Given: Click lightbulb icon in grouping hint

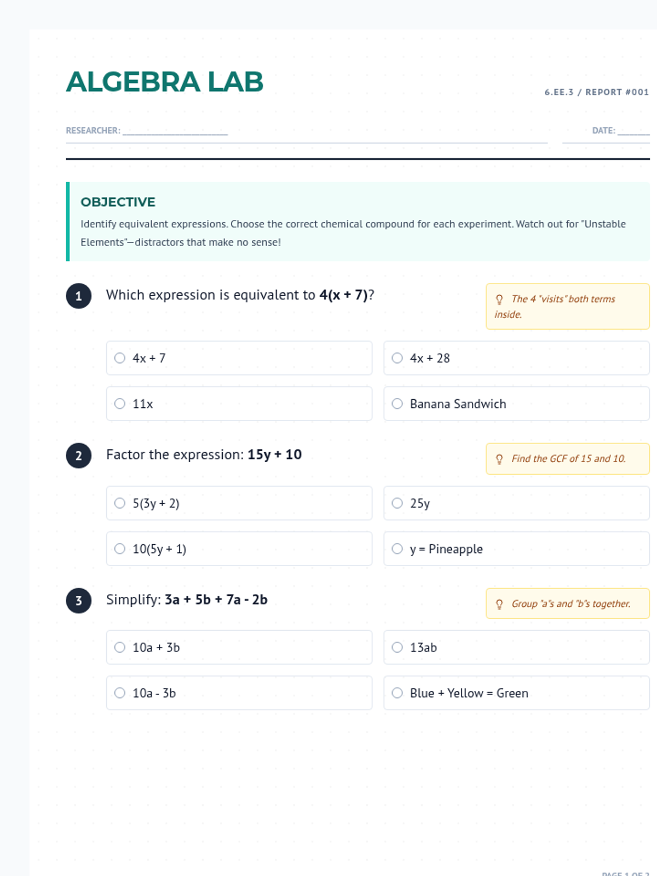Looking at the screenshot, I should pyautogui.click(x=499, y=604).
